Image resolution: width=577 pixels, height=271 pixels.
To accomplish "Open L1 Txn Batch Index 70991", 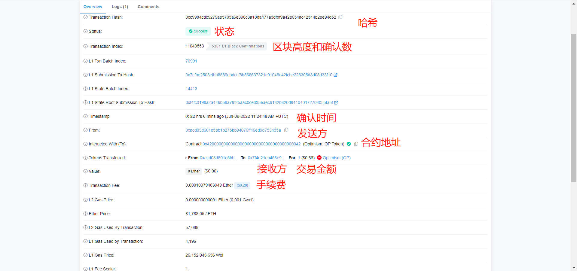I will (x=191, y=61).
